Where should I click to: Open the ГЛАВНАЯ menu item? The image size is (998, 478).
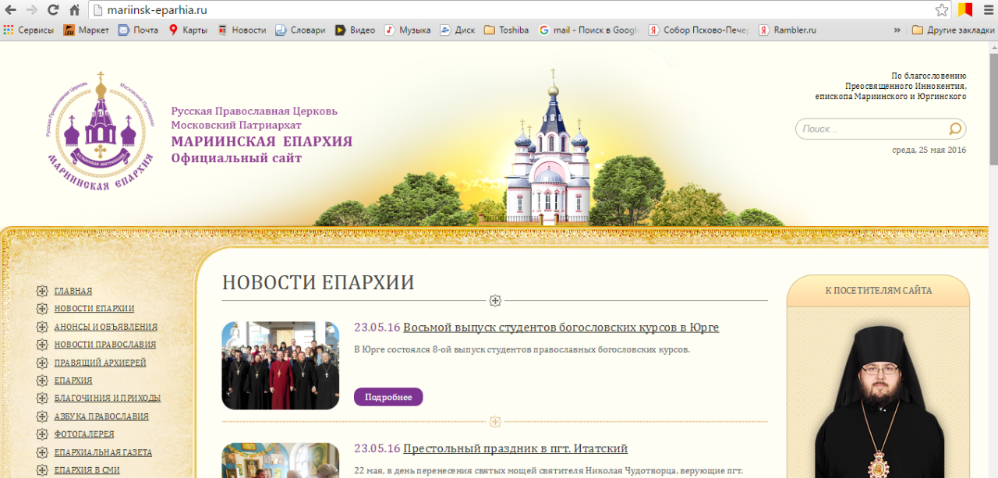click(x=73, y=291)
